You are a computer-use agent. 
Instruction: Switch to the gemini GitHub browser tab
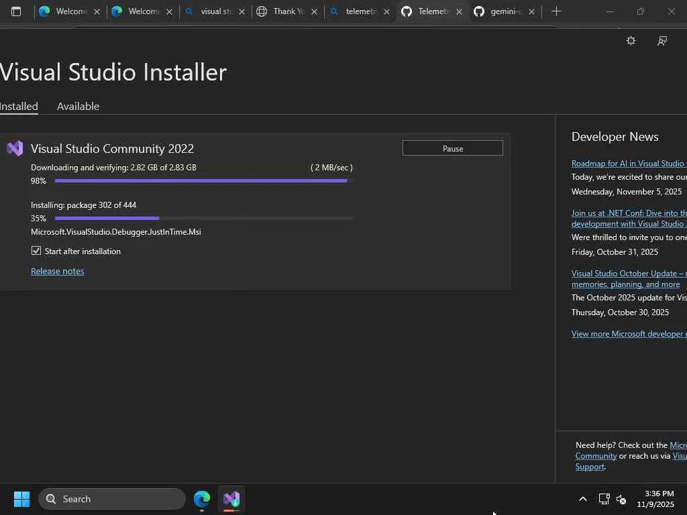pos(500,11)
